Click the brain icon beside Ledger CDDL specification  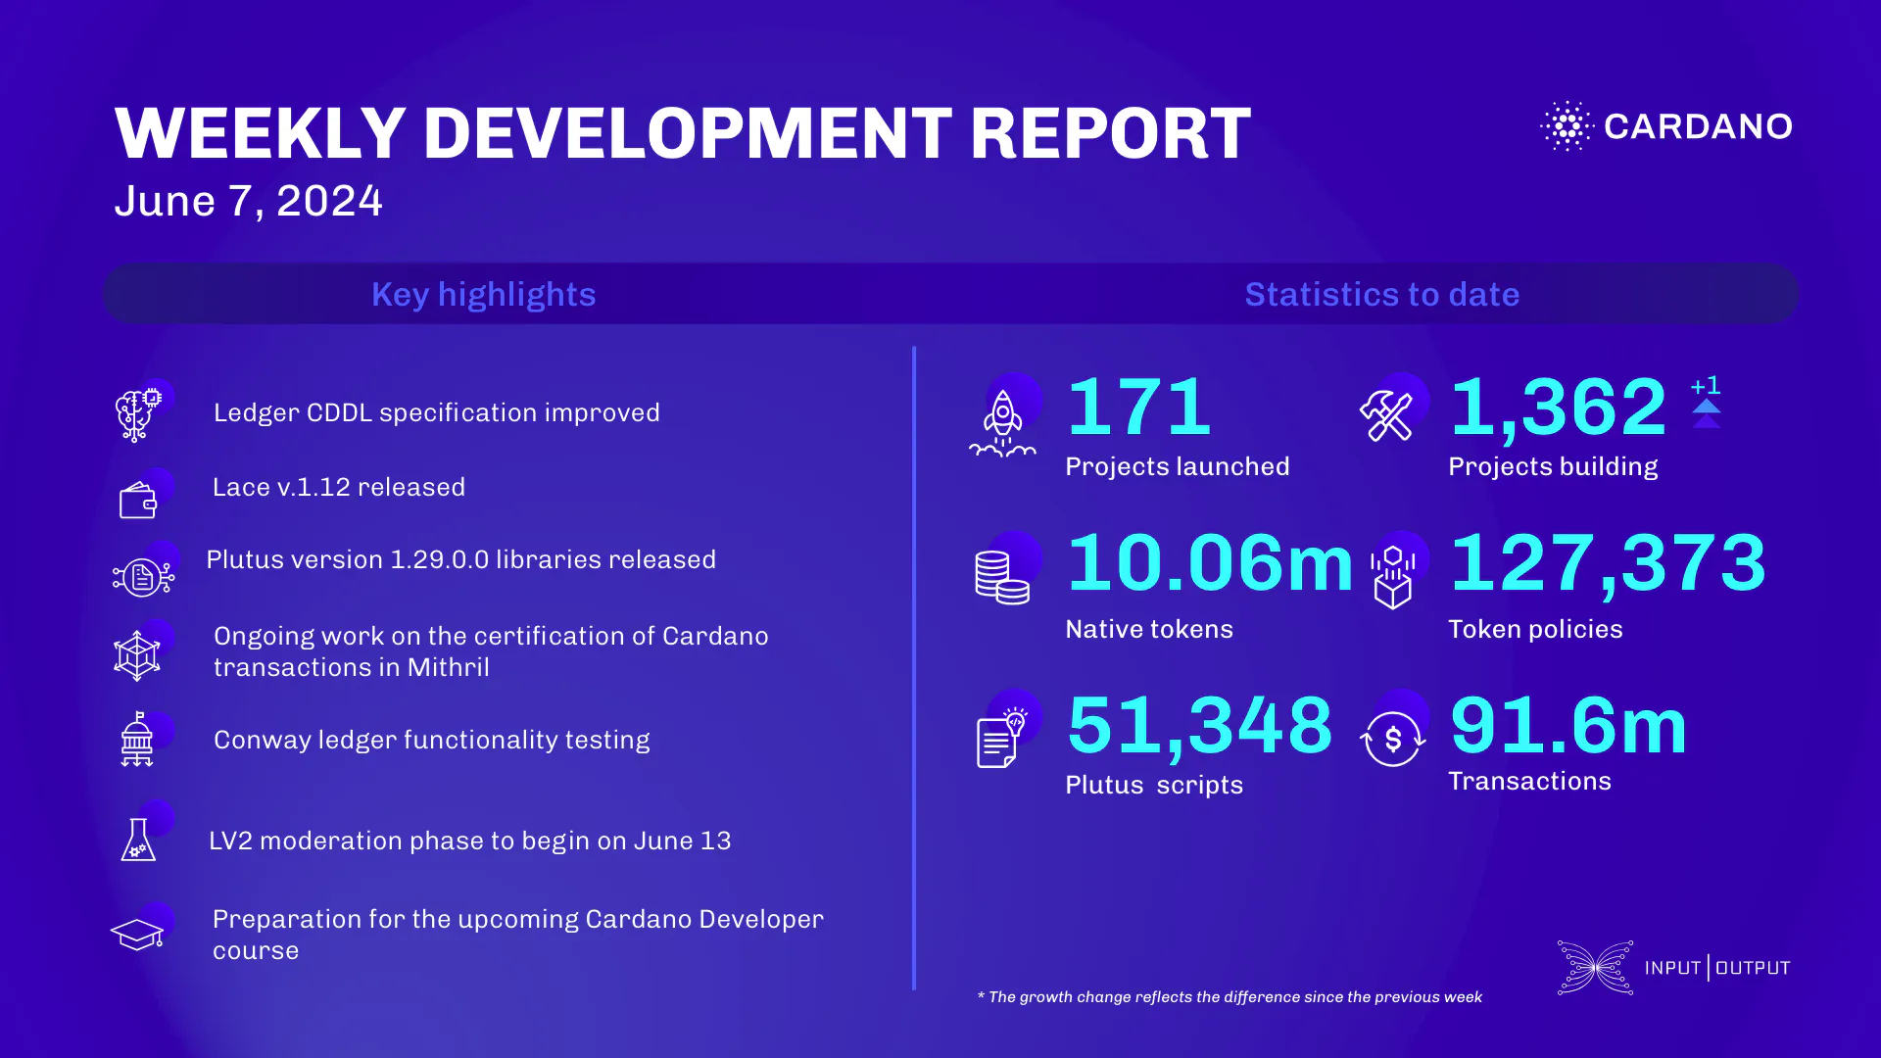[135, 412]
